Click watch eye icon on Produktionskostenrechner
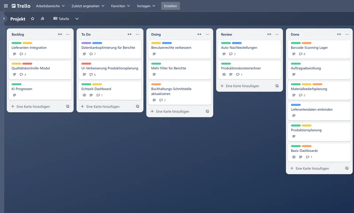Viewport: 354px width, 213px height. [224, 74]
